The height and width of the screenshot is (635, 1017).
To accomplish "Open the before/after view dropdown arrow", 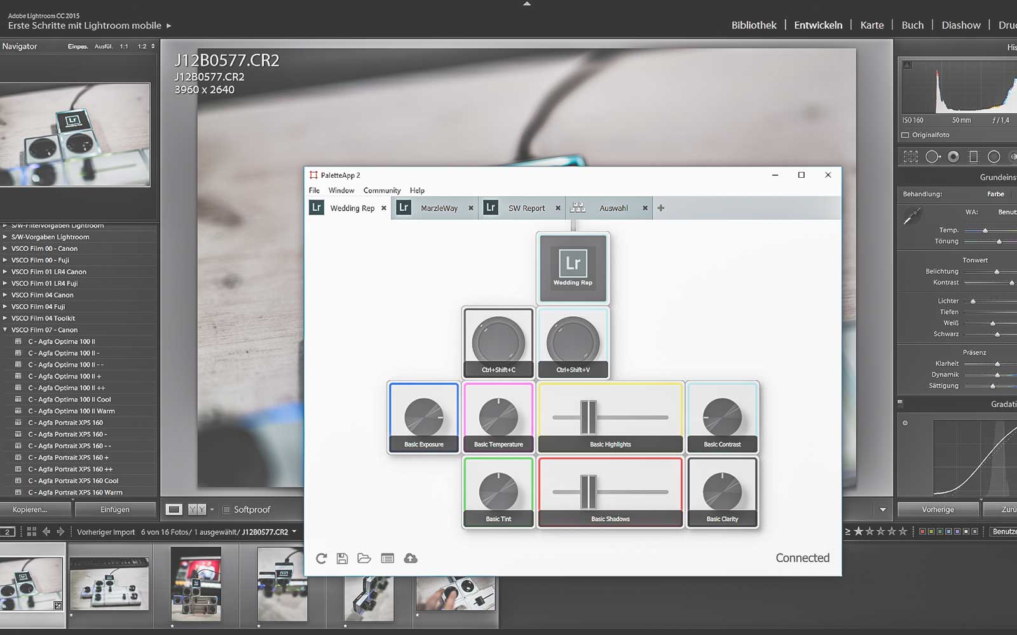I will (x=212, y=509).
